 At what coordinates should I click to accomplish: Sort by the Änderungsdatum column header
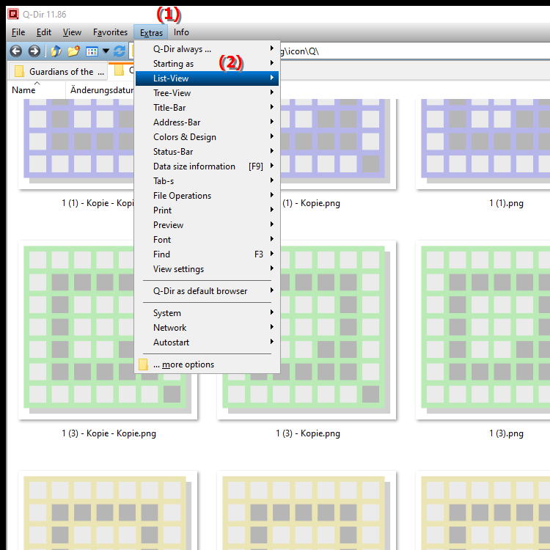(100, 90)
